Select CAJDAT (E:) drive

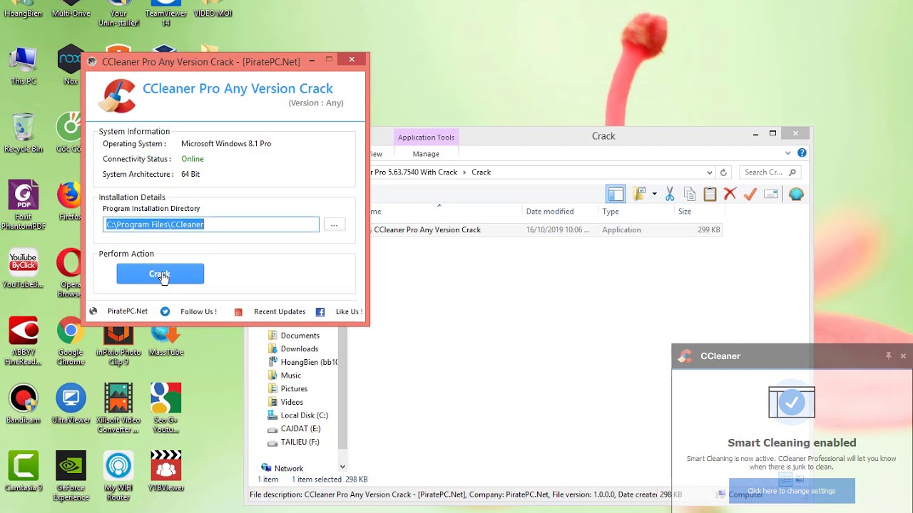pos(300,429)
